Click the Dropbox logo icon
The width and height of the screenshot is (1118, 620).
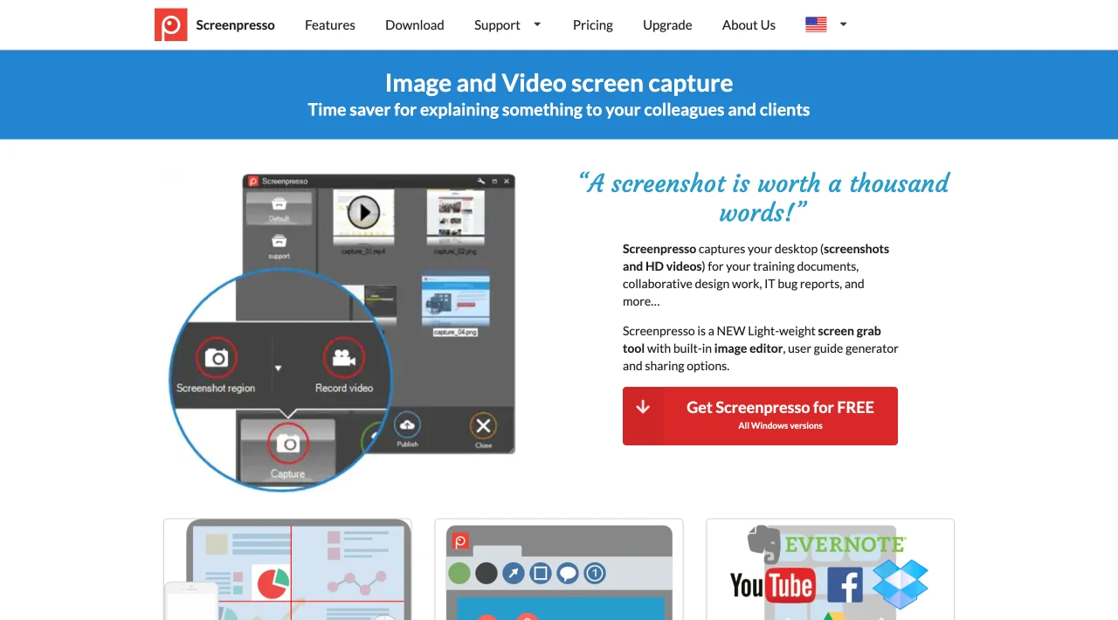[900, 583]
